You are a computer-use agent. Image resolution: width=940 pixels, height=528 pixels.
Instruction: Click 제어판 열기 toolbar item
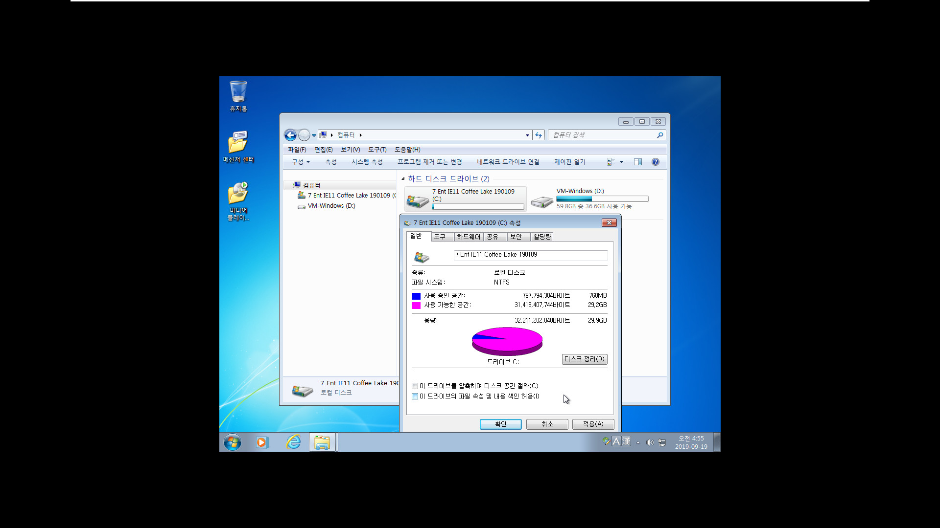(x=569, y=162)
